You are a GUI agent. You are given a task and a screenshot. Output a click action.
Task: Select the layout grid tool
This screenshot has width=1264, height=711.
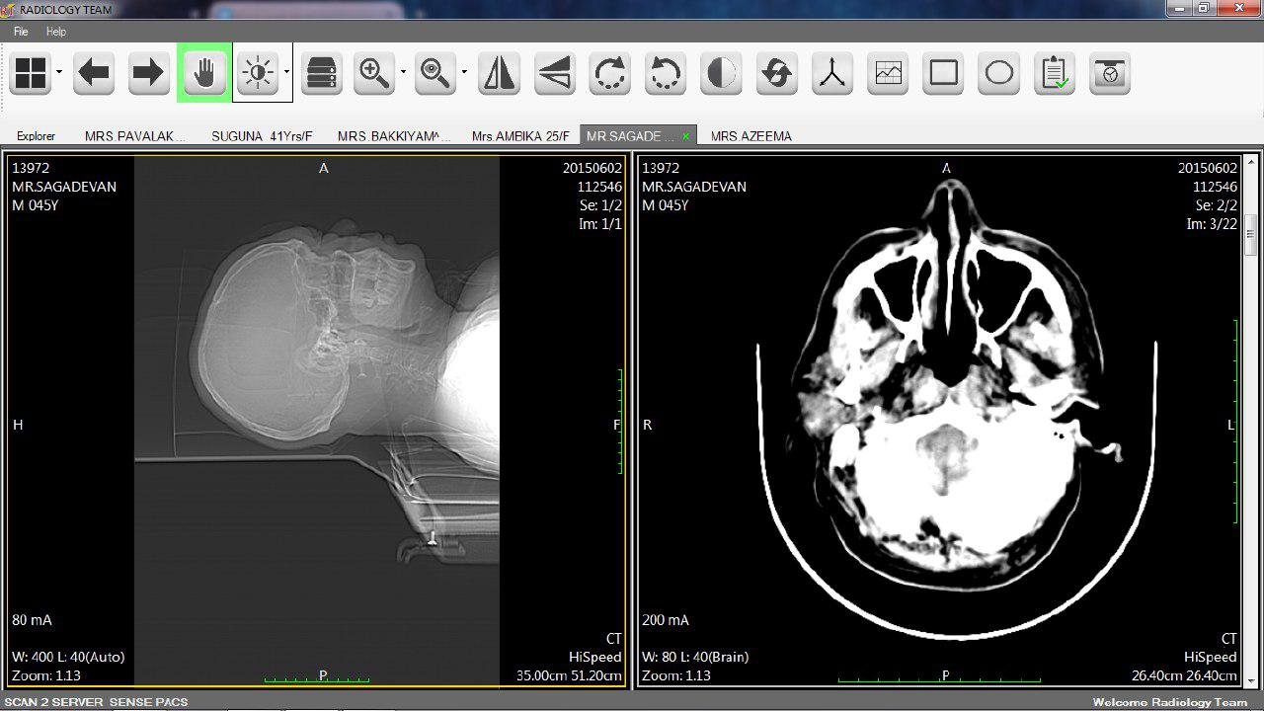coord(31,73)
